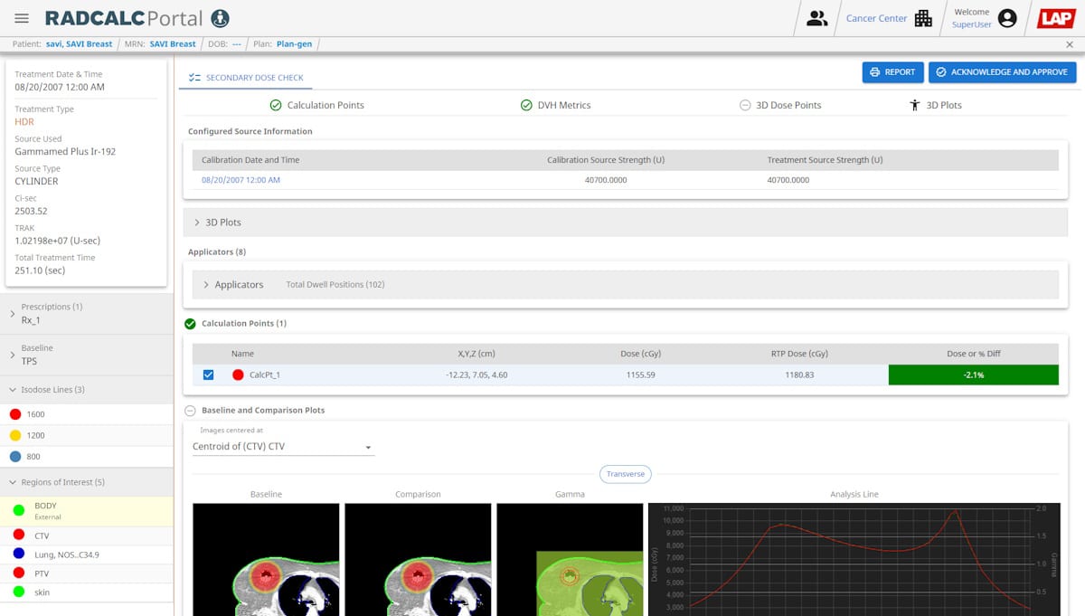This screenshot has width=1085, height=616.
Task: Select the Secondary Dose Check tab
Action: [x=246, y=78]
